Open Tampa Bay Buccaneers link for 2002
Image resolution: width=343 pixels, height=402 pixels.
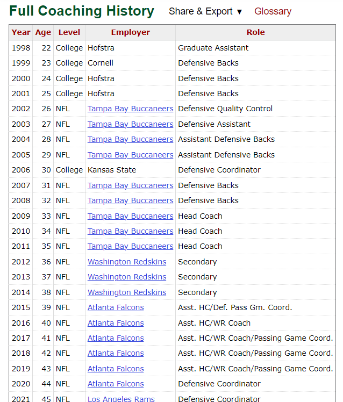(130, 109)
